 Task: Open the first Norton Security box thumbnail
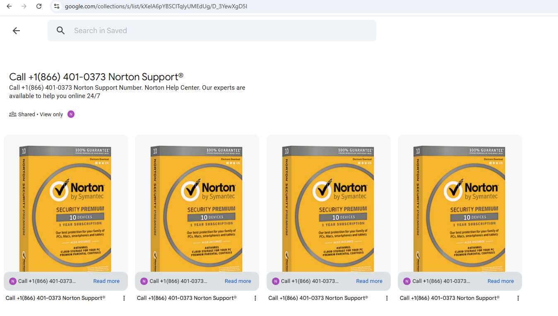(x=66, y=203)
